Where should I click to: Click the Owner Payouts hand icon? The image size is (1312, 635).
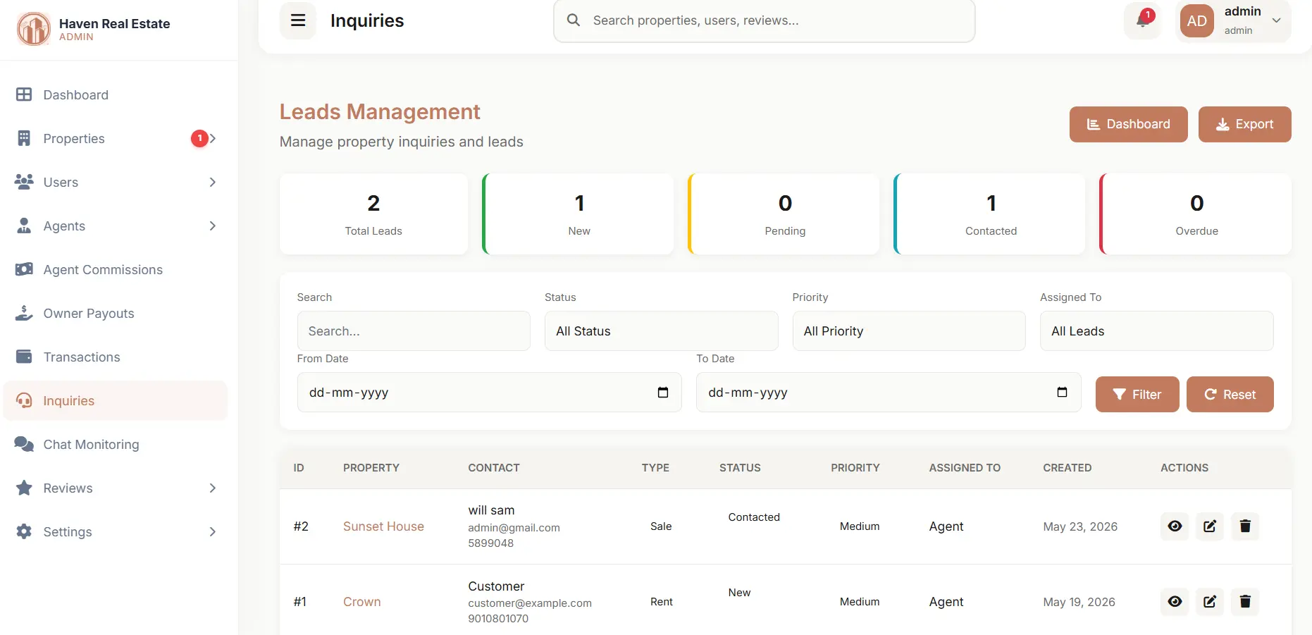[x=24, y=313]
